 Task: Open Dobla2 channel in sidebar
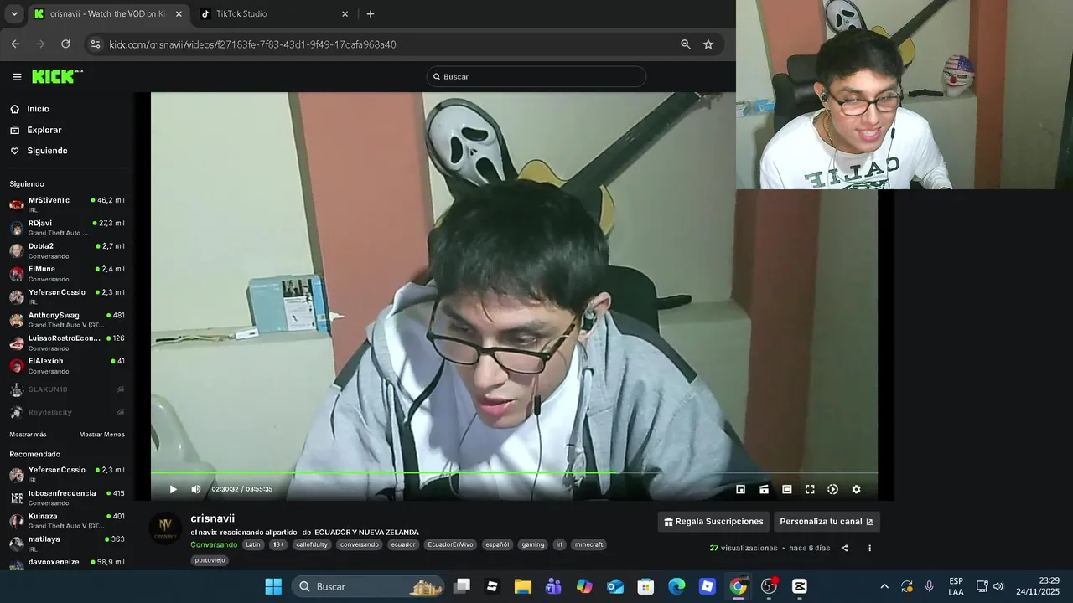tap(67, 250)
